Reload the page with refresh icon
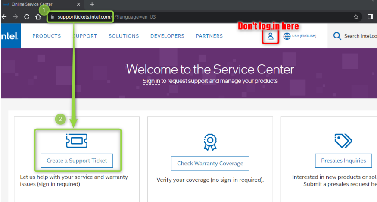377x202 pixels. tap(27, 17)
